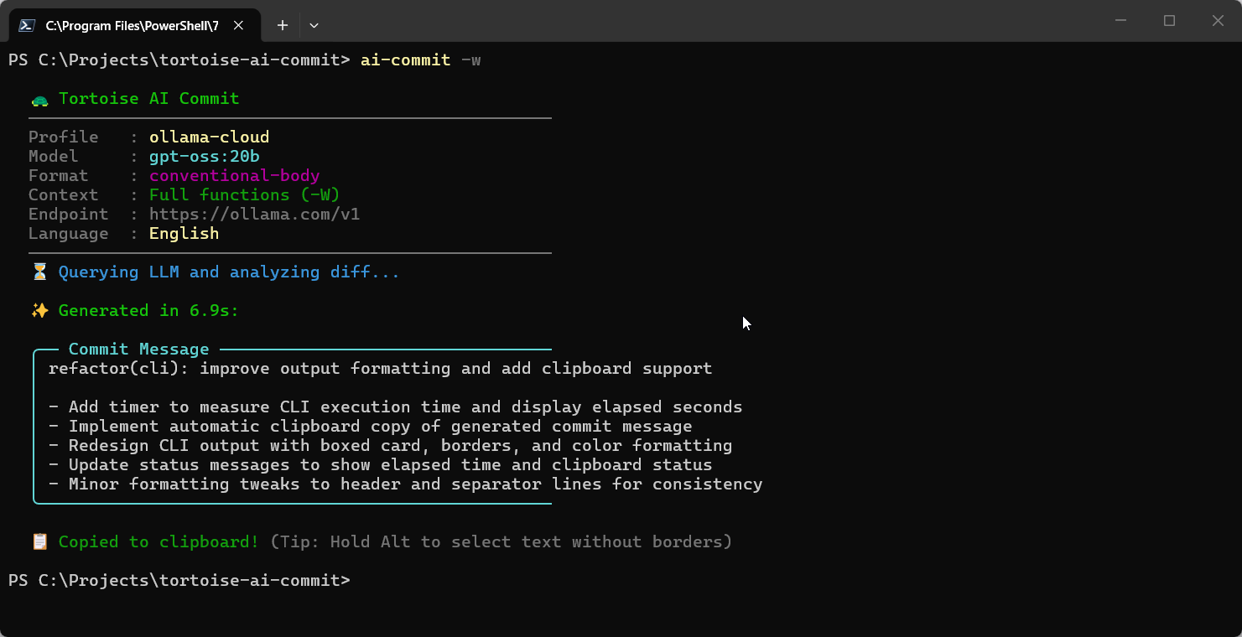This screenshot has width=1242, height=637.
Task: Click the 'Minor formatting tweaks' line
Action: [x=406, y=484]
